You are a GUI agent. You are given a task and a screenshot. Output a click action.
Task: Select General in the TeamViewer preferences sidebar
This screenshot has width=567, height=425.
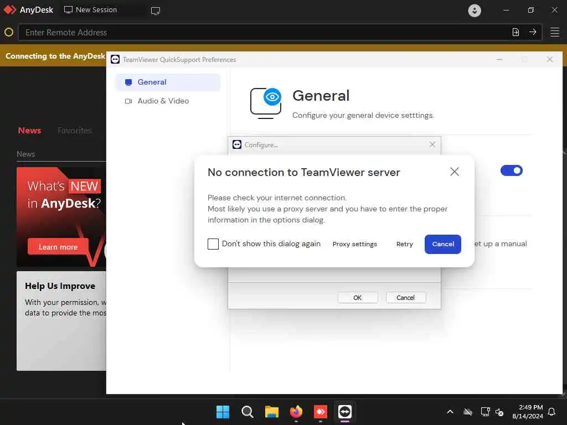168,82
